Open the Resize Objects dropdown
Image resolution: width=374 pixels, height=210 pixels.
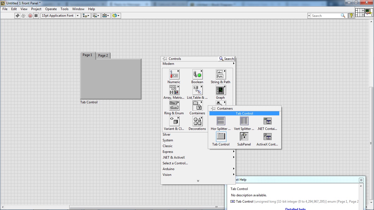point(106,16)
